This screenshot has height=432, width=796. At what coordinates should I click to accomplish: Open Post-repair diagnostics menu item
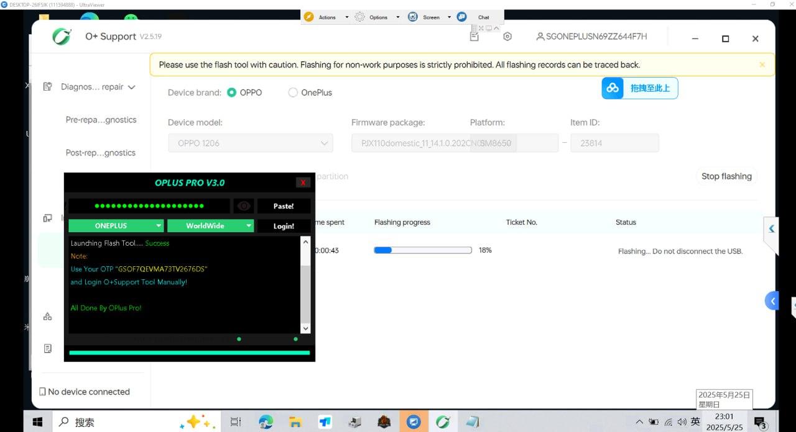click(101, 153)
